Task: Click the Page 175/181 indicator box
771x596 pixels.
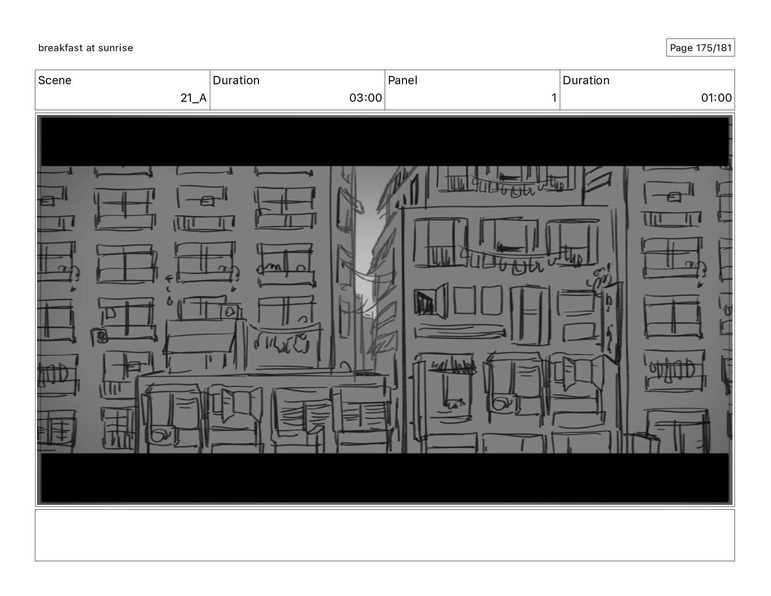Action: tap(700, 48)
